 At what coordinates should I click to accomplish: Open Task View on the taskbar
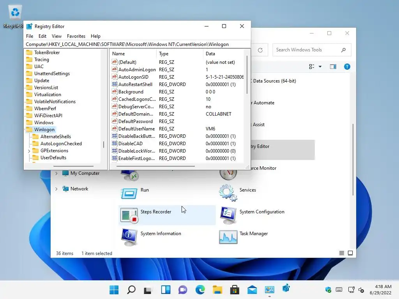(x=148, y=290)
